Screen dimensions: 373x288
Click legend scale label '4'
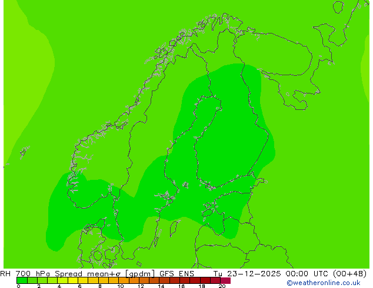(59, 286)
